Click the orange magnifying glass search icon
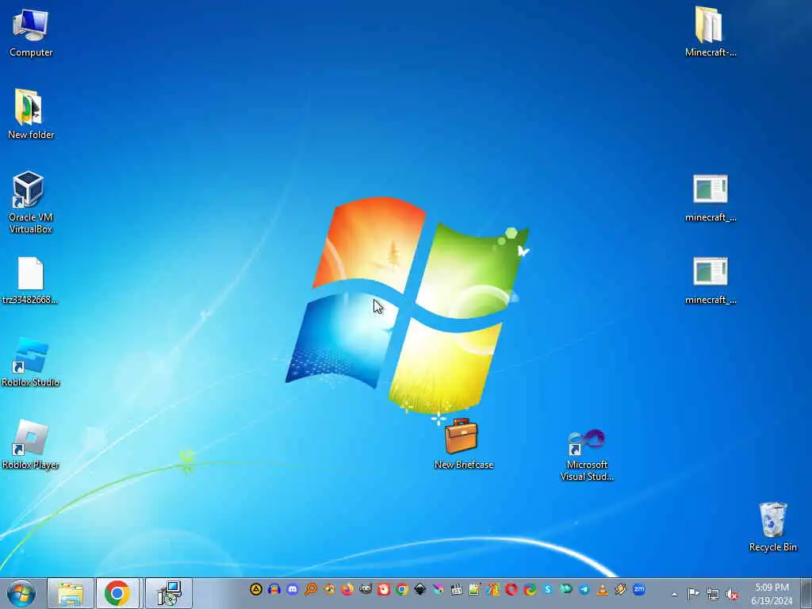The image size is (812, 609). 311,589
